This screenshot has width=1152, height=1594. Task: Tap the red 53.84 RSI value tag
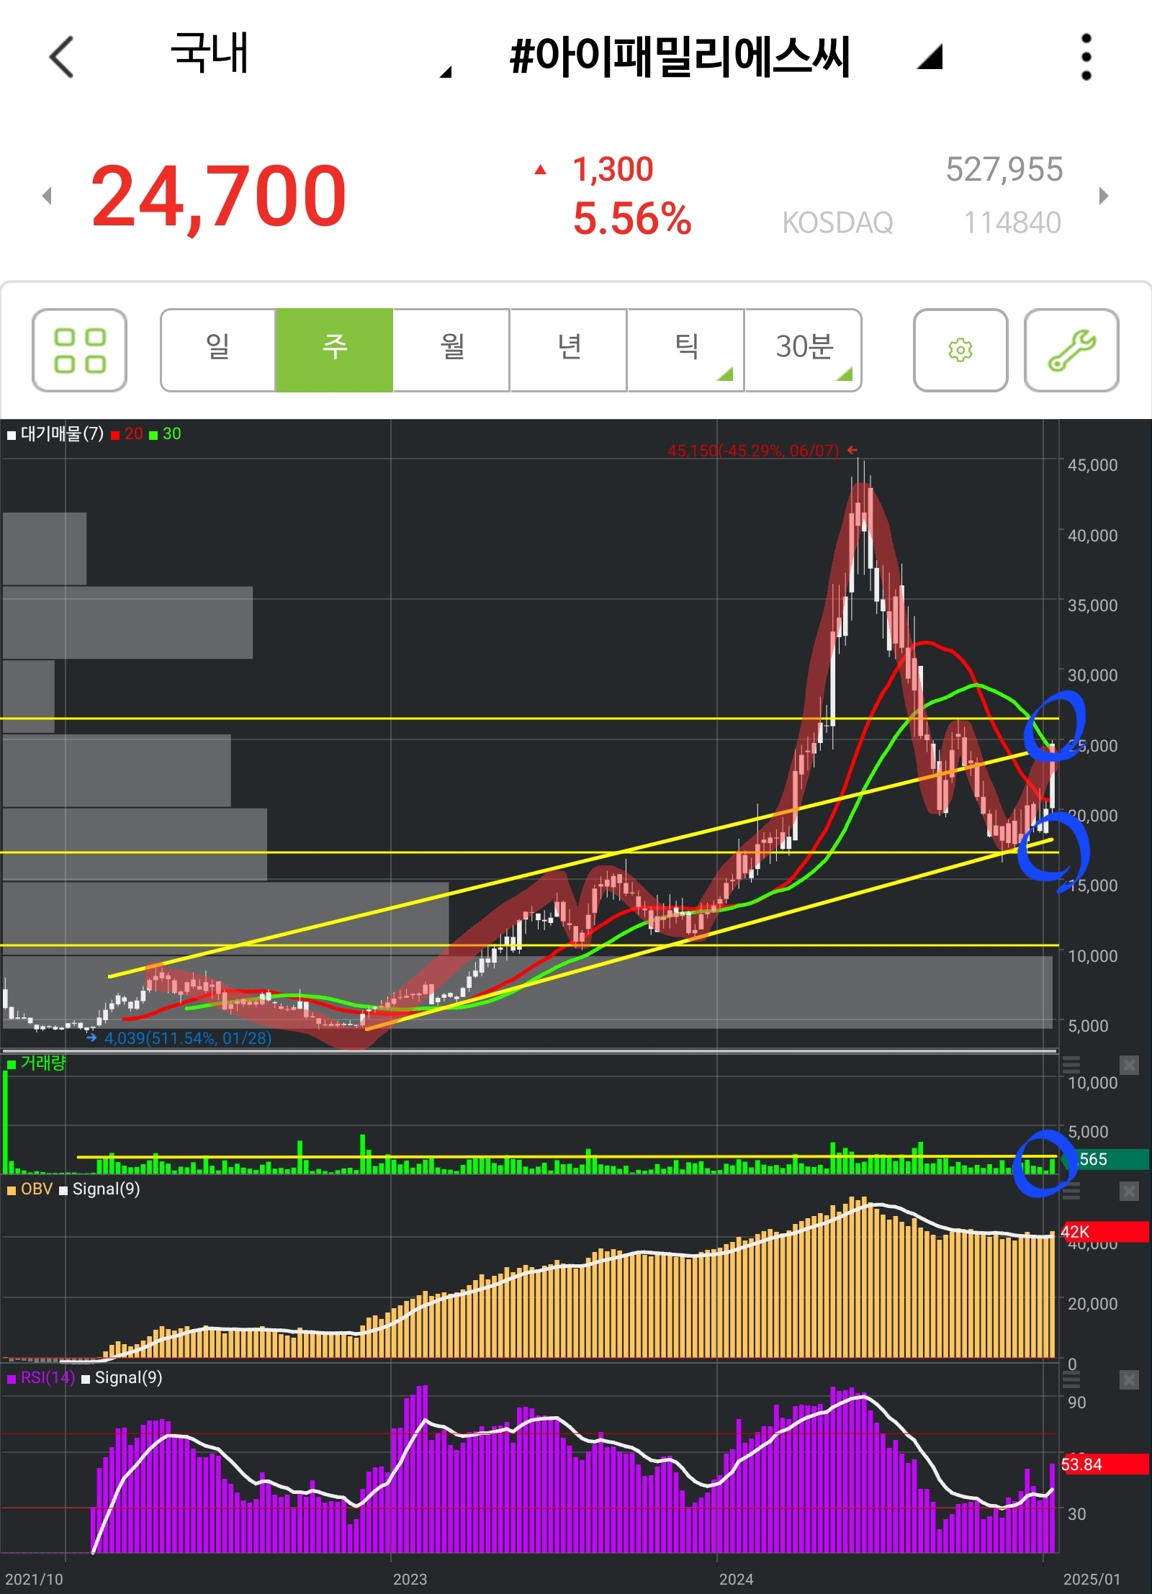[1104, 1464]
